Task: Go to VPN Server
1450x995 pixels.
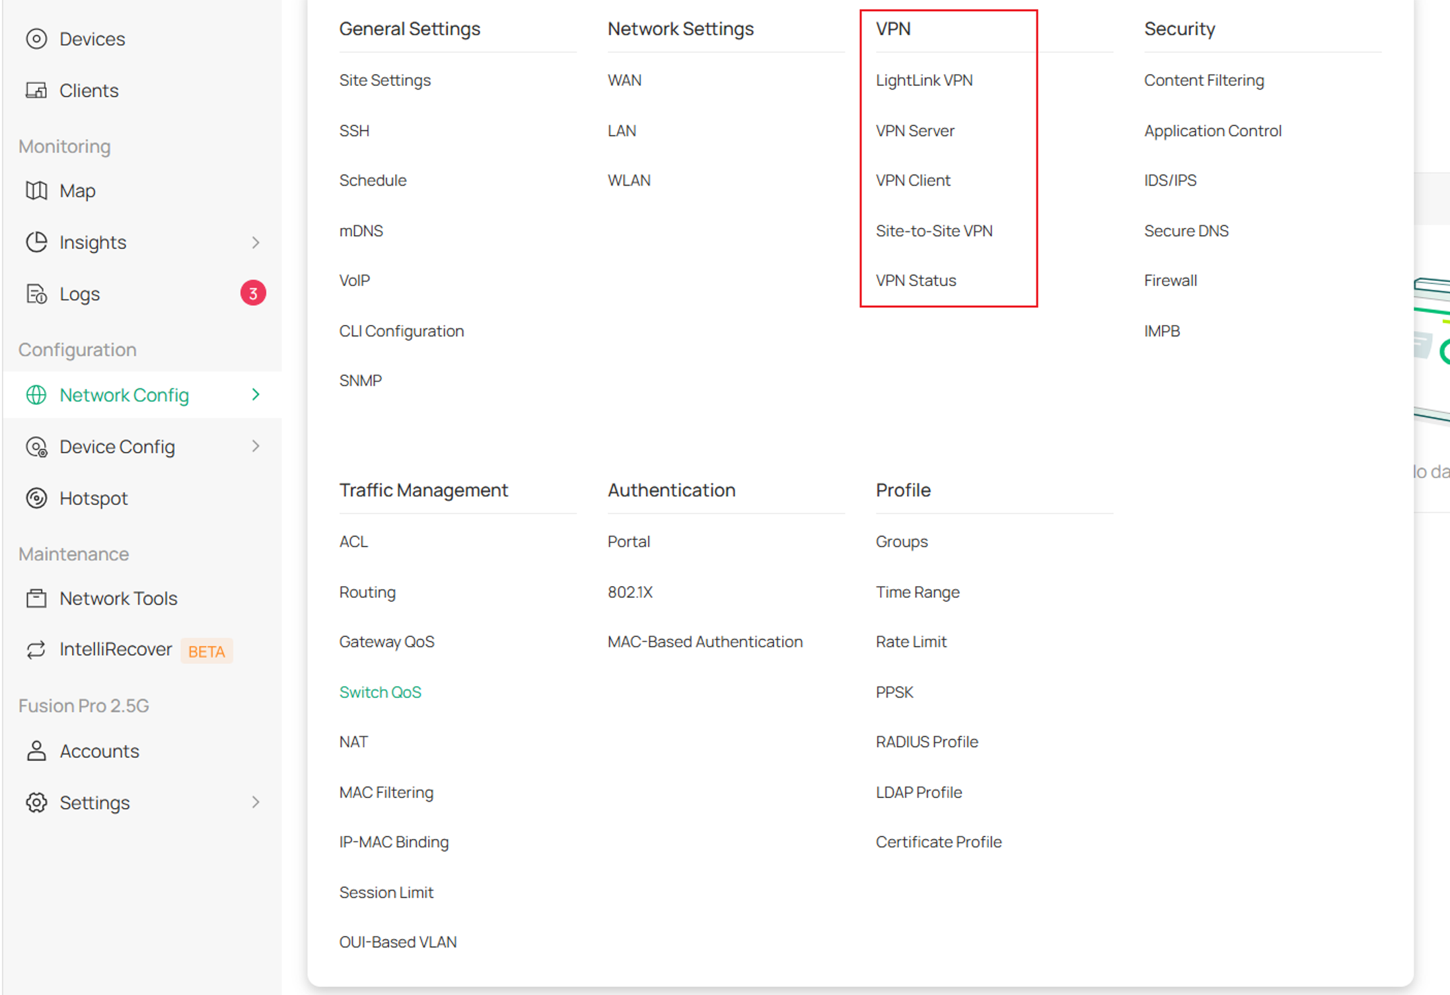Action: tap(915, 131)
